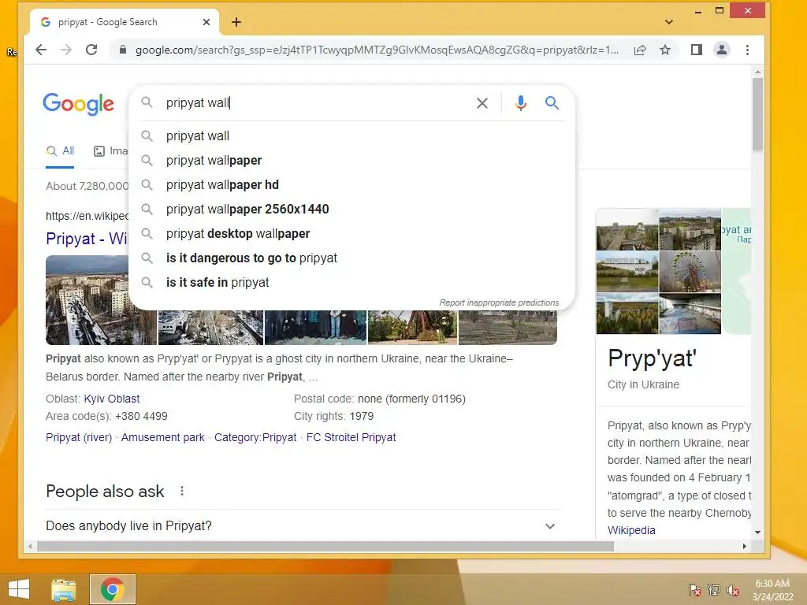Select the 'pripyat wallpaper' suggestion

coord(352,161)
